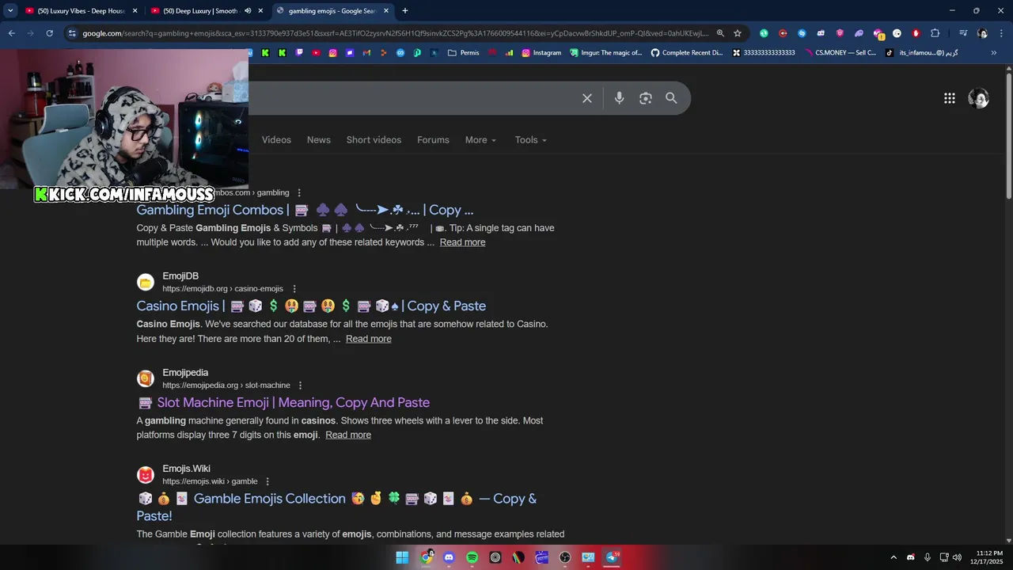Image resolution: width=1013 pixels, height=570 pixels.
Task: Open the its_infamou TikTok bookmark
Action: pyautogui.click(x=922, y=53)
